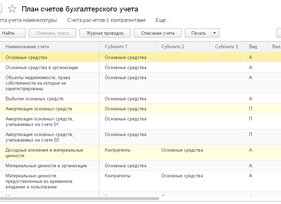Select row Объекты недвижимости, права собственности
Screen dimensions: 281x204
(140, 83)
